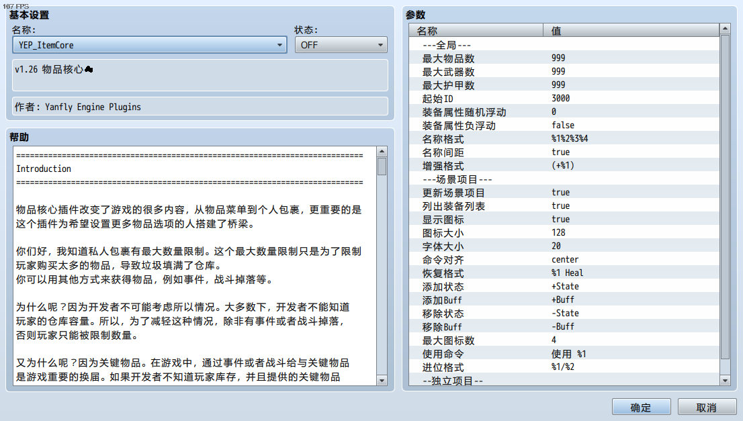The image size is (743, 421).
Task: Click help text scrollbar up arrow
Action: pyautogui.click(x=382, y=152)
